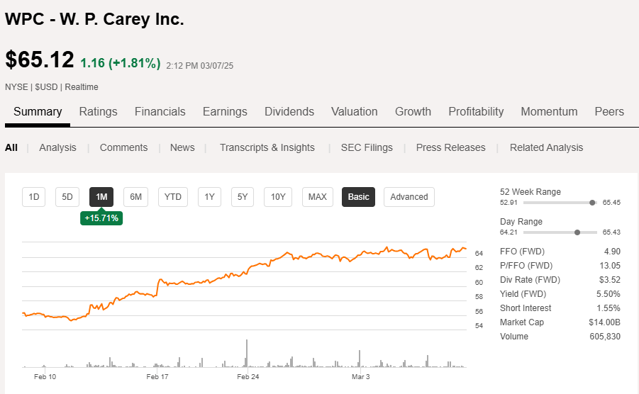
Task: Switch to Advanced chart mode
Action: pyautogui.click(x=409, y=197)
